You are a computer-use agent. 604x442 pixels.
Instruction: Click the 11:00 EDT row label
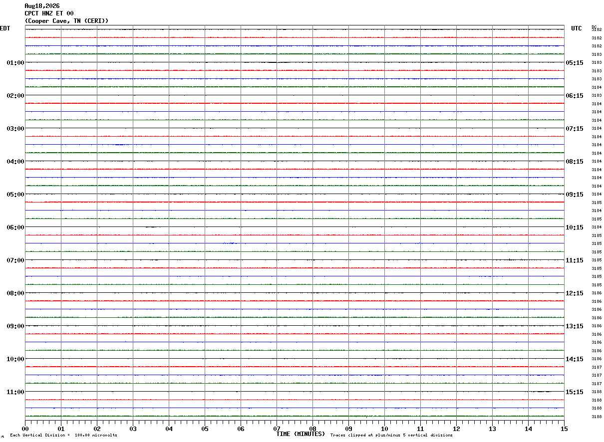pos(15,392)
